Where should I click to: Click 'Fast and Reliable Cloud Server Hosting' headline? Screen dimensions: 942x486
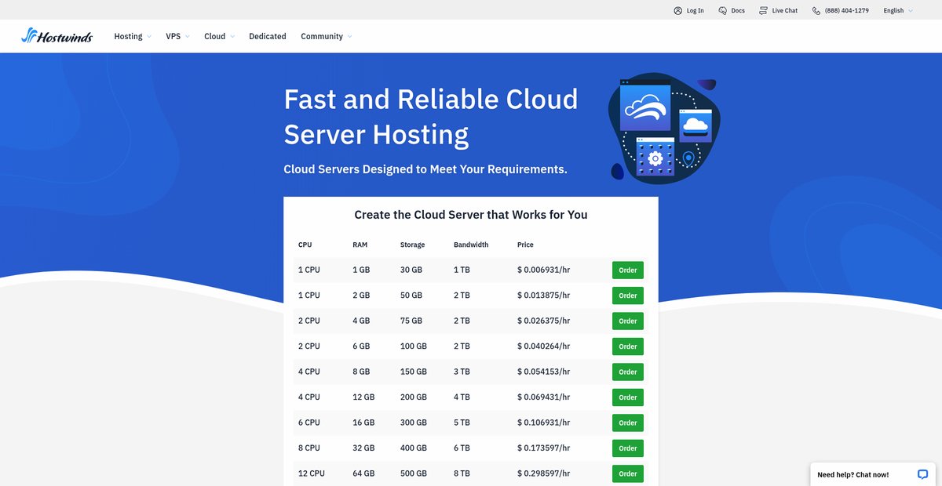pyautogui.click(x=431, y=117)
